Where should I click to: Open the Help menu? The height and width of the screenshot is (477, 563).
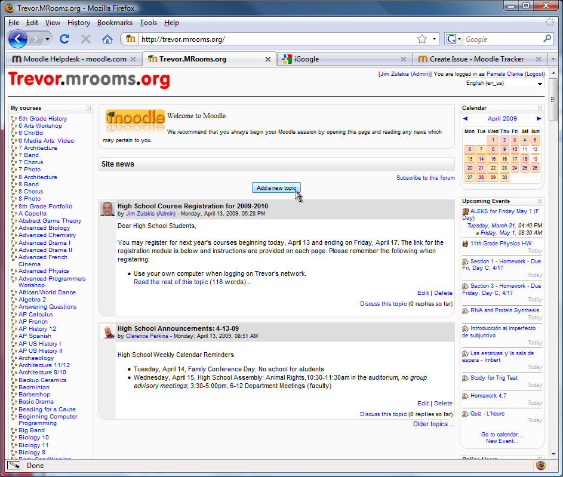point(171,23)
